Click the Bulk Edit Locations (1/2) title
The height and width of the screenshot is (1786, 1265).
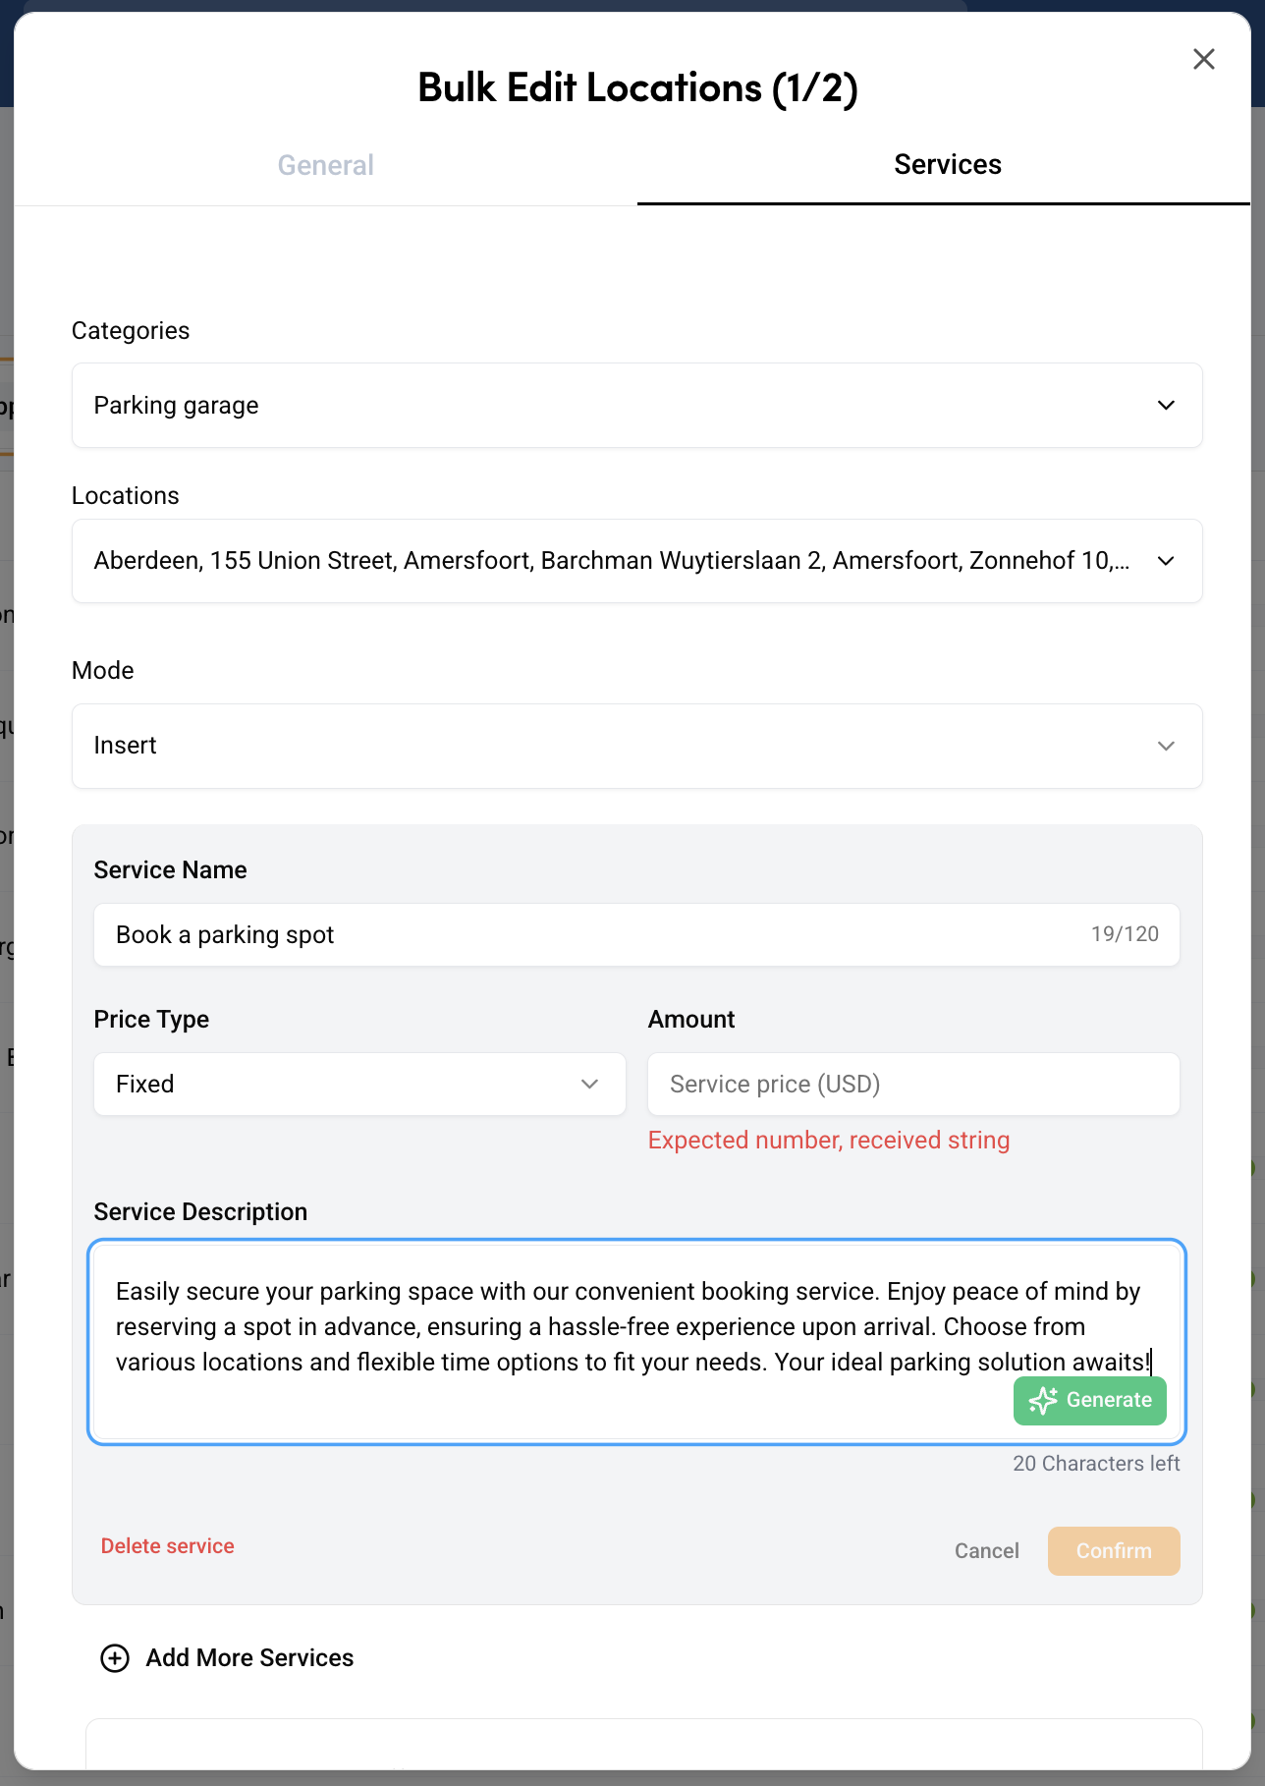point(637,87)
